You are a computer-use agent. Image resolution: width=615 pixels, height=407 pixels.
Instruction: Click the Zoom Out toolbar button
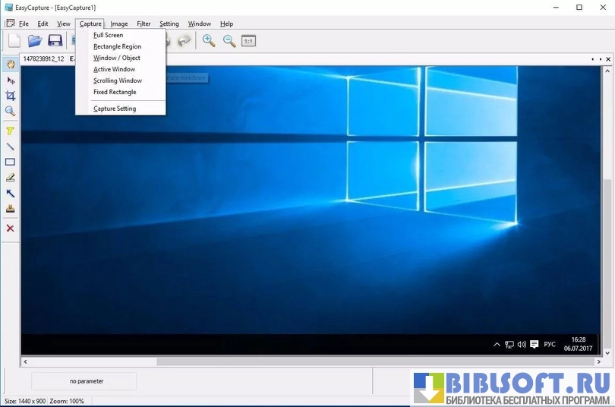click(229, 41)
